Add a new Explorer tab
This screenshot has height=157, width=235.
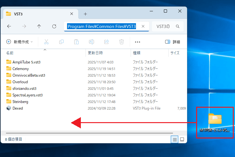tap(85, 14)
